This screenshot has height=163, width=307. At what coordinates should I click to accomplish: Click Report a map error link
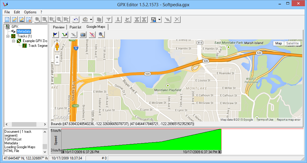pos(288,120)
